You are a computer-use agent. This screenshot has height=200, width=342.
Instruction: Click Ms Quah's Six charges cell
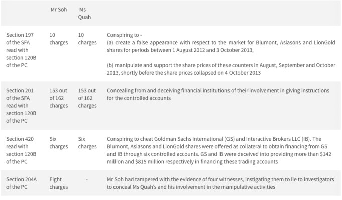click(x=87, y=143)
